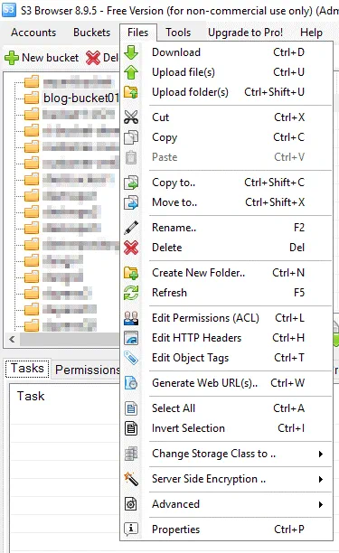Open the Upgrade to Pro! menu
The image size is (339, 553).
[245, 33]
